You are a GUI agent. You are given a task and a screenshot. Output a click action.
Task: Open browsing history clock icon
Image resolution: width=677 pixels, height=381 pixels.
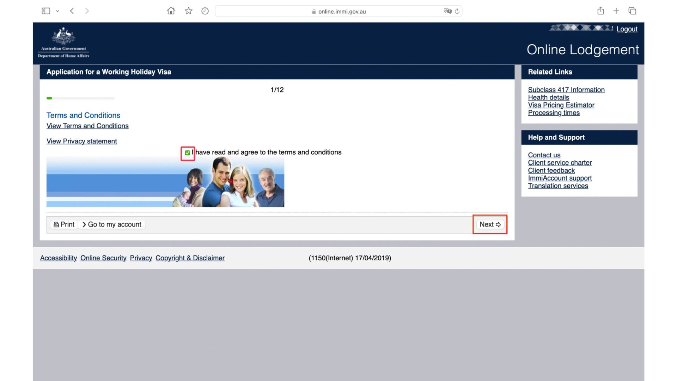[x=205, y=11]
